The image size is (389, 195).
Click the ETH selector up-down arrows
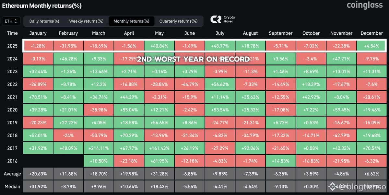16,21
